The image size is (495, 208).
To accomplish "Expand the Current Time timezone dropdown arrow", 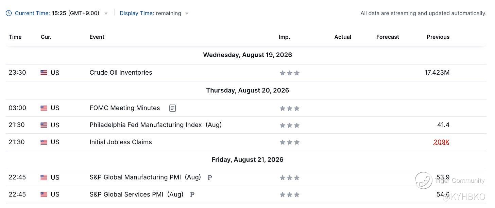I will coord(106,14).
